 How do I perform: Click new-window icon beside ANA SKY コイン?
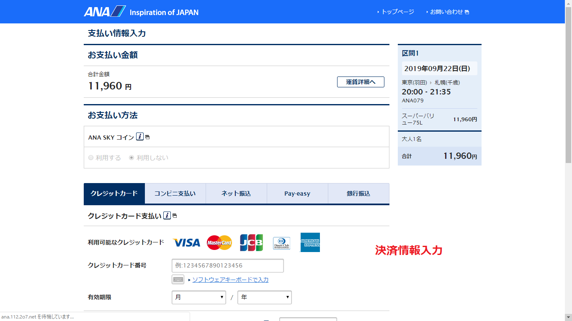pyautogui.click(x=147, y=137)
